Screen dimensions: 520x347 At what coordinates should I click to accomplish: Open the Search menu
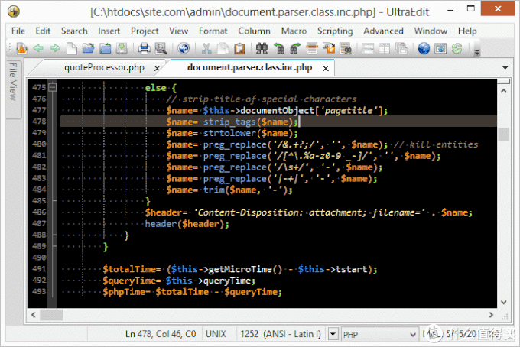click(74, 31)
